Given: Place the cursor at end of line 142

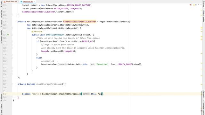Looking at the screenshot, I should [104, 94].
